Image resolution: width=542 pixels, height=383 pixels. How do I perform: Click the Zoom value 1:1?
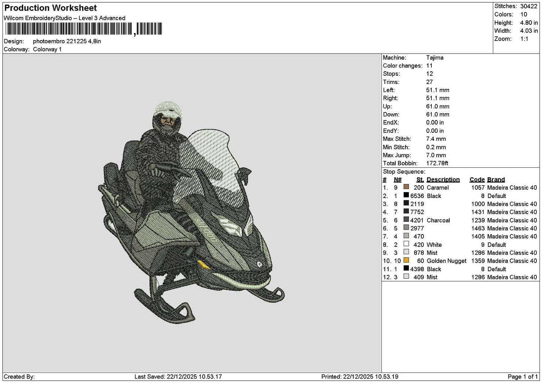(524, 39)
